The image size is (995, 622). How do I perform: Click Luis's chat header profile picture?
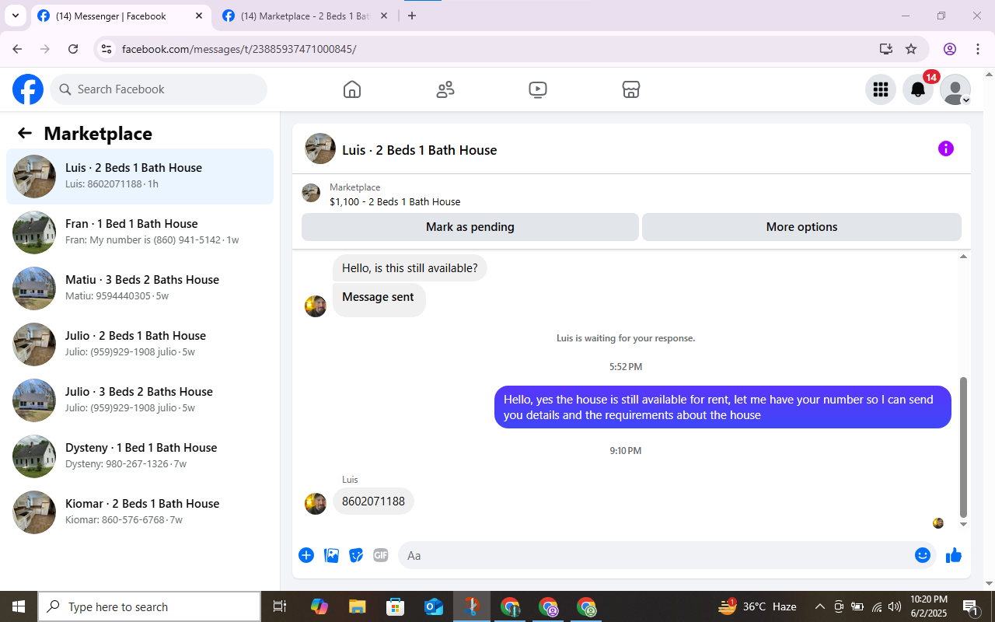click(320, 149)
